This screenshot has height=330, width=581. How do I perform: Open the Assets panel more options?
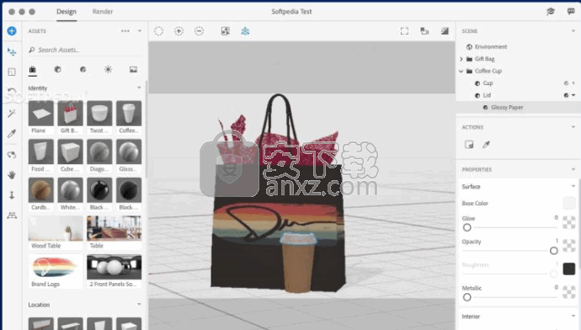(125, 31)
